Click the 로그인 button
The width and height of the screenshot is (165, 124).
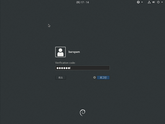click(103, 77)
